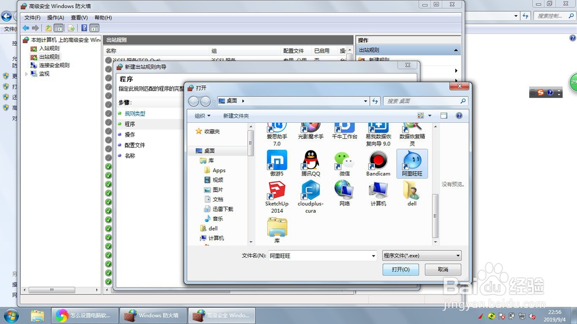Select the 光影魔术手 icon

[310, 131]
